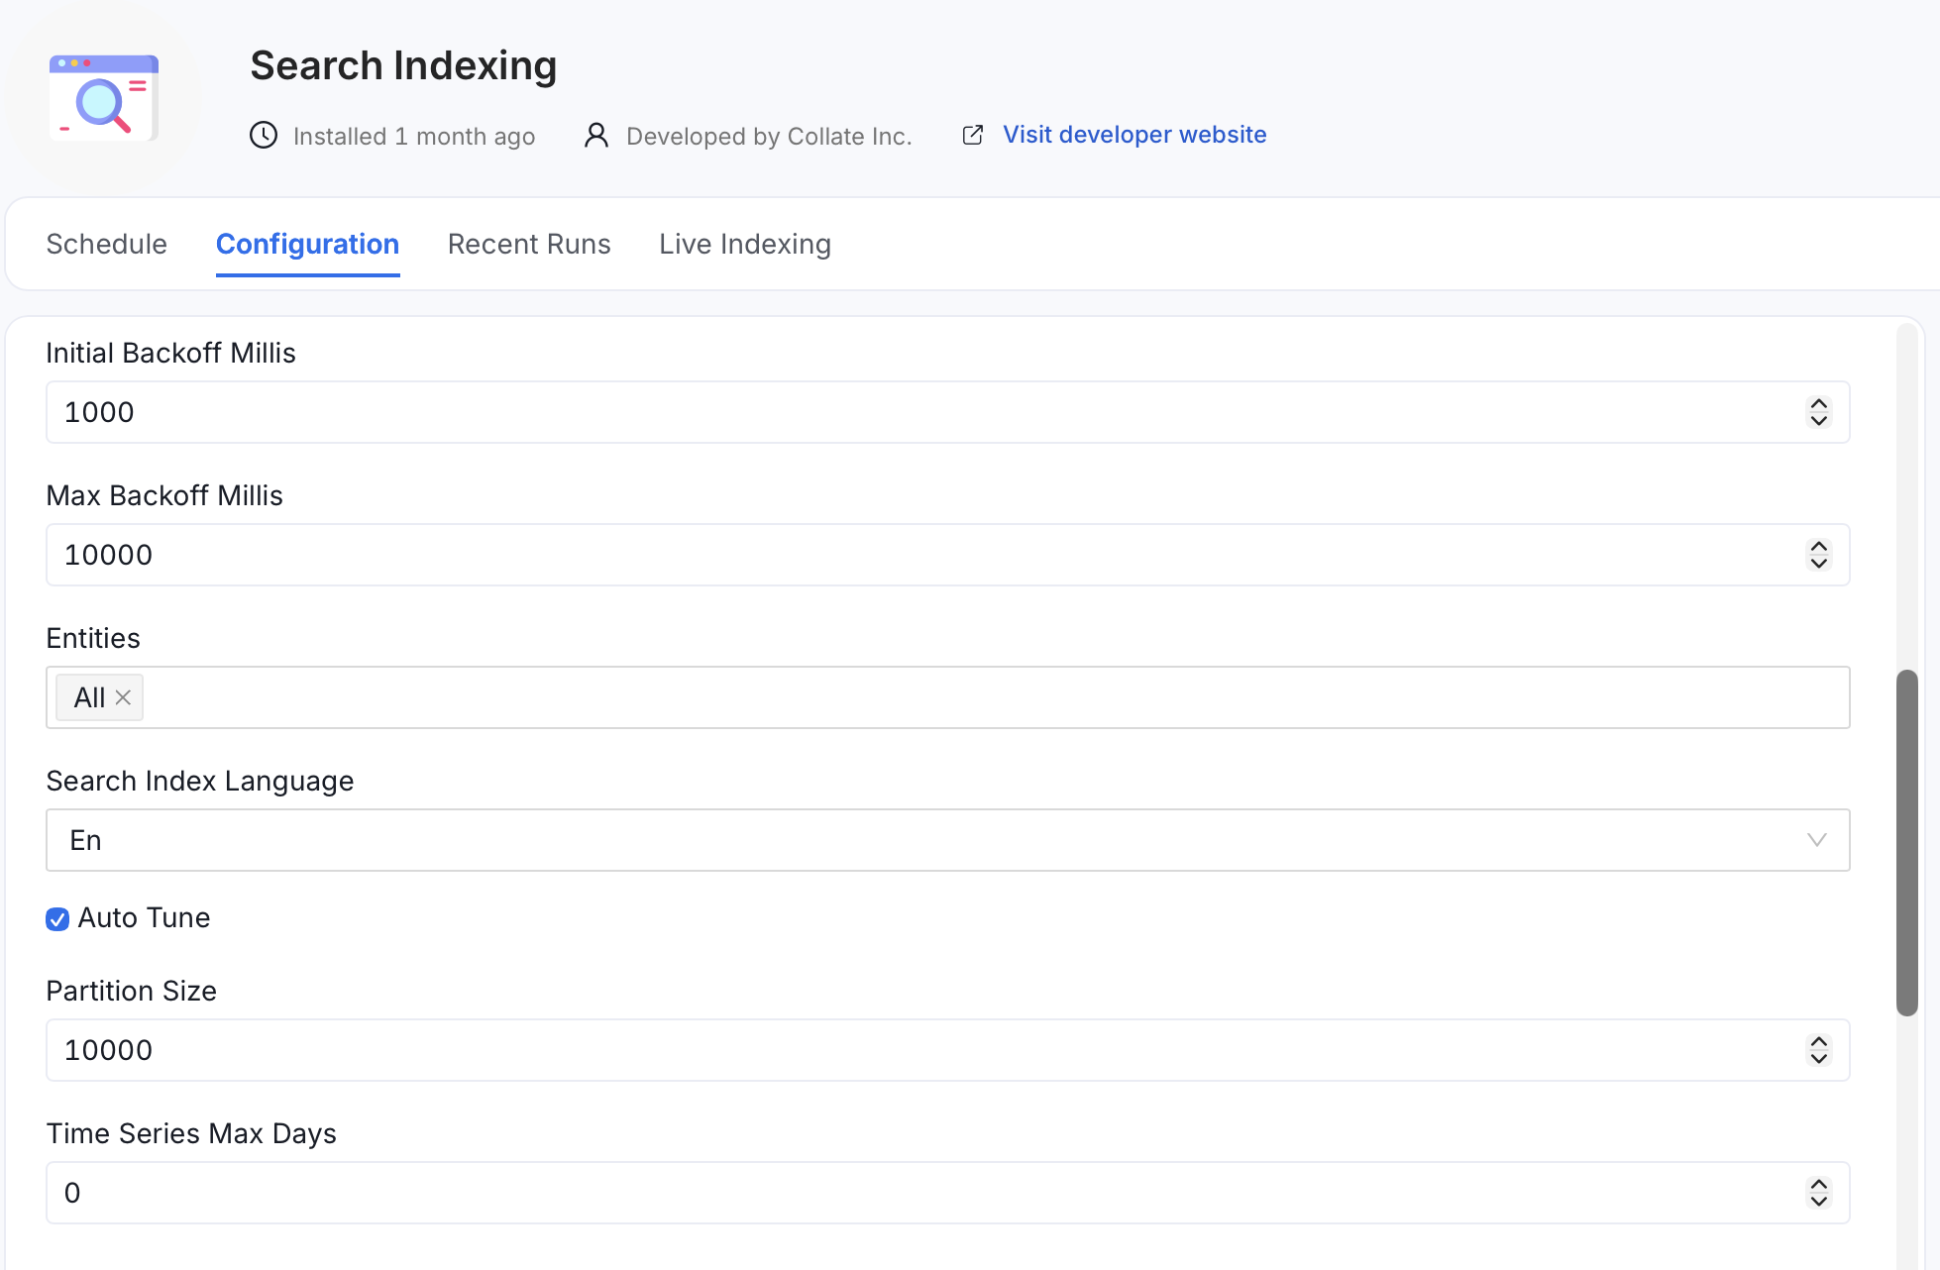Click the Search Index Language chevron arrow
Viewport: 1940px width, 1270px height.
tap(1816, 840)
